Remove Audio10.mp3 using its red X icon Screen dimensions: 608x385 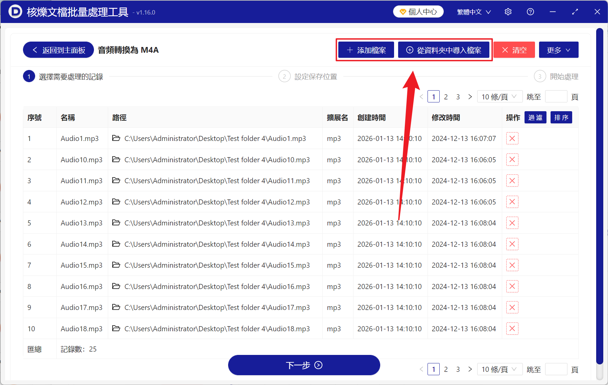(x=512, y=159)
